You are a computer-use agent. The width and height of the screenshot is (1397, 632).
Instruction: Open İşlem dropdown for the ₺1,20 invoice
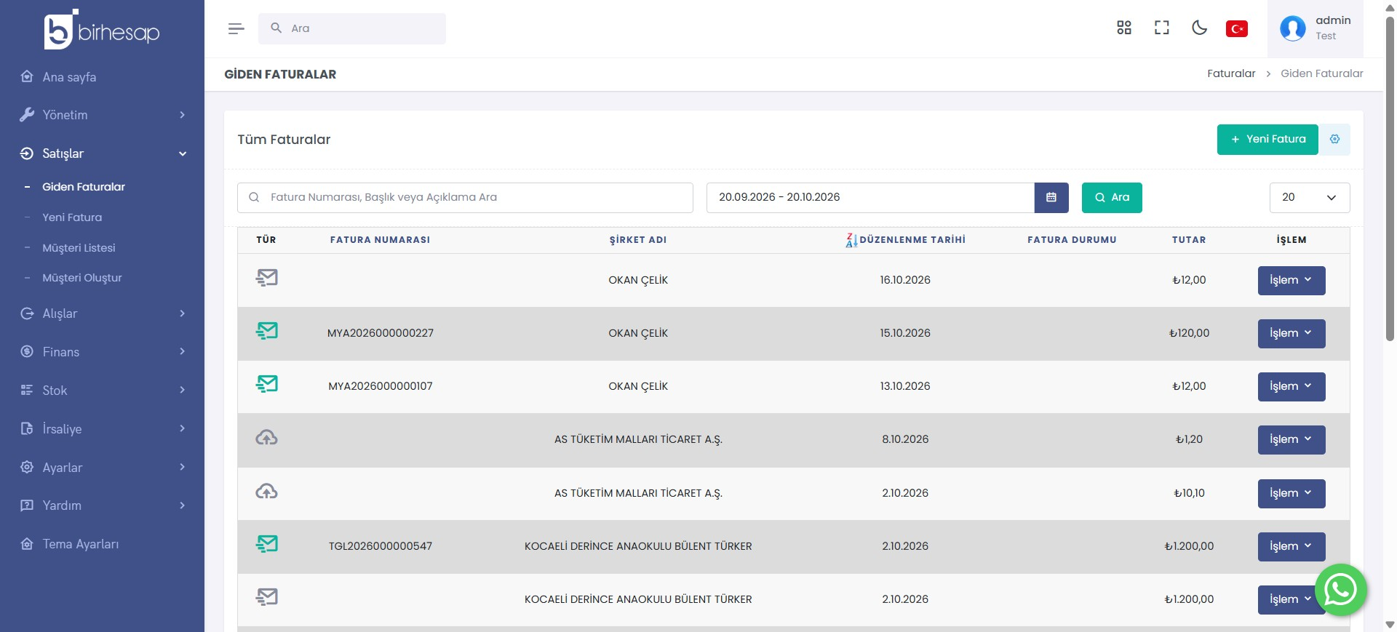tap(1291, 440)
